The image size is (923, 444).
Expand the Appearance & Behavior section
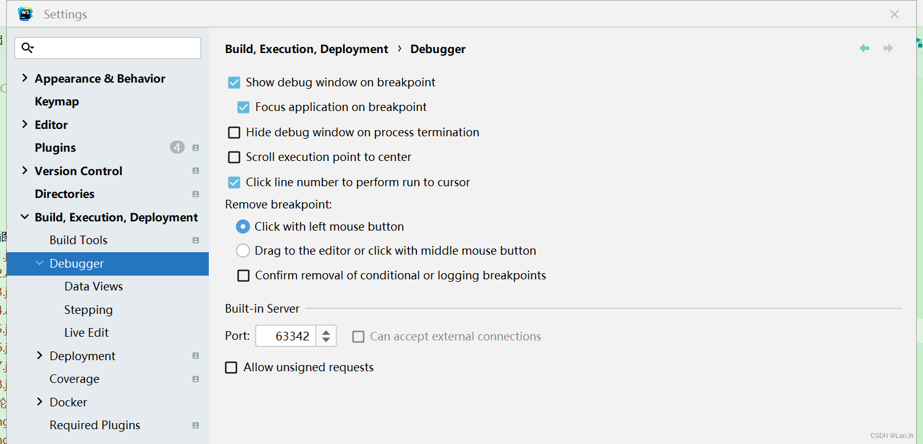(25, 78)
